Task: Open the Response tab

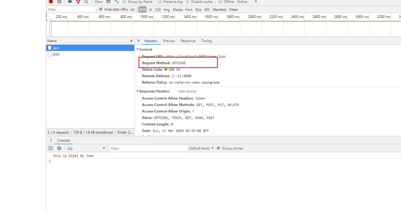Action: pyautogui.click(x=188, y=41)
